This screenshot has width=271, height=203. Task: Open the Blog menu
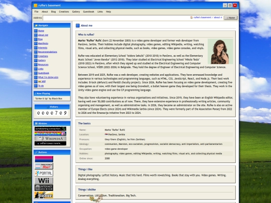click(x=53, y=12)
